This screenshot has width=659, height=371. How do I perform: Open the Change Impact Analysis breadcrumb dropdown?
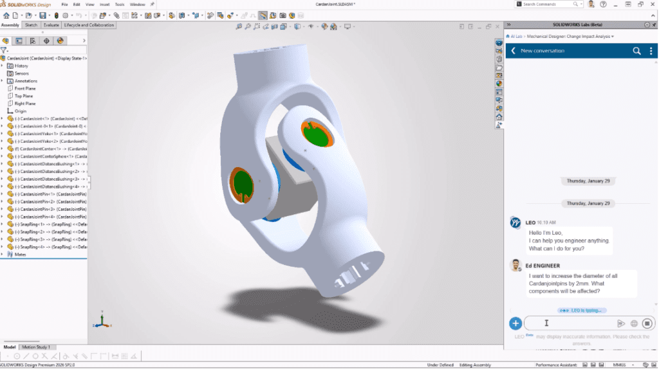coord(612,37)
